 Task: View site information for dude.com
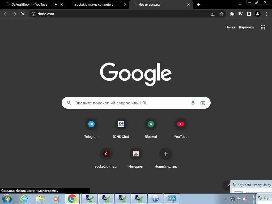pos(33,14)
